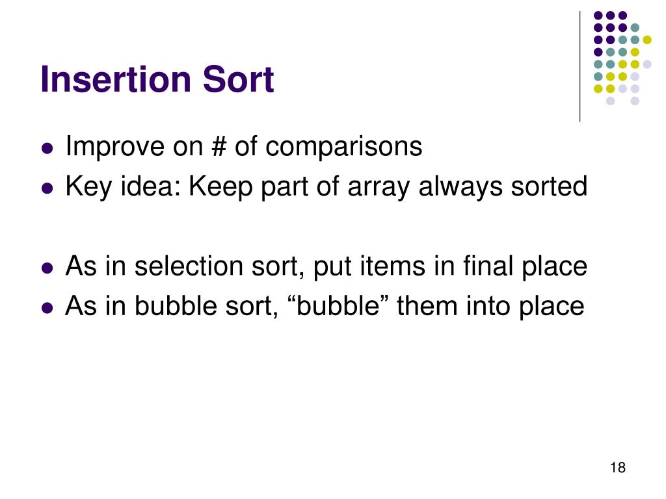Viewport: 666px width, 499px height.
Task: Click the vertical divider line beside the dots
Action: tap(579, 67)
